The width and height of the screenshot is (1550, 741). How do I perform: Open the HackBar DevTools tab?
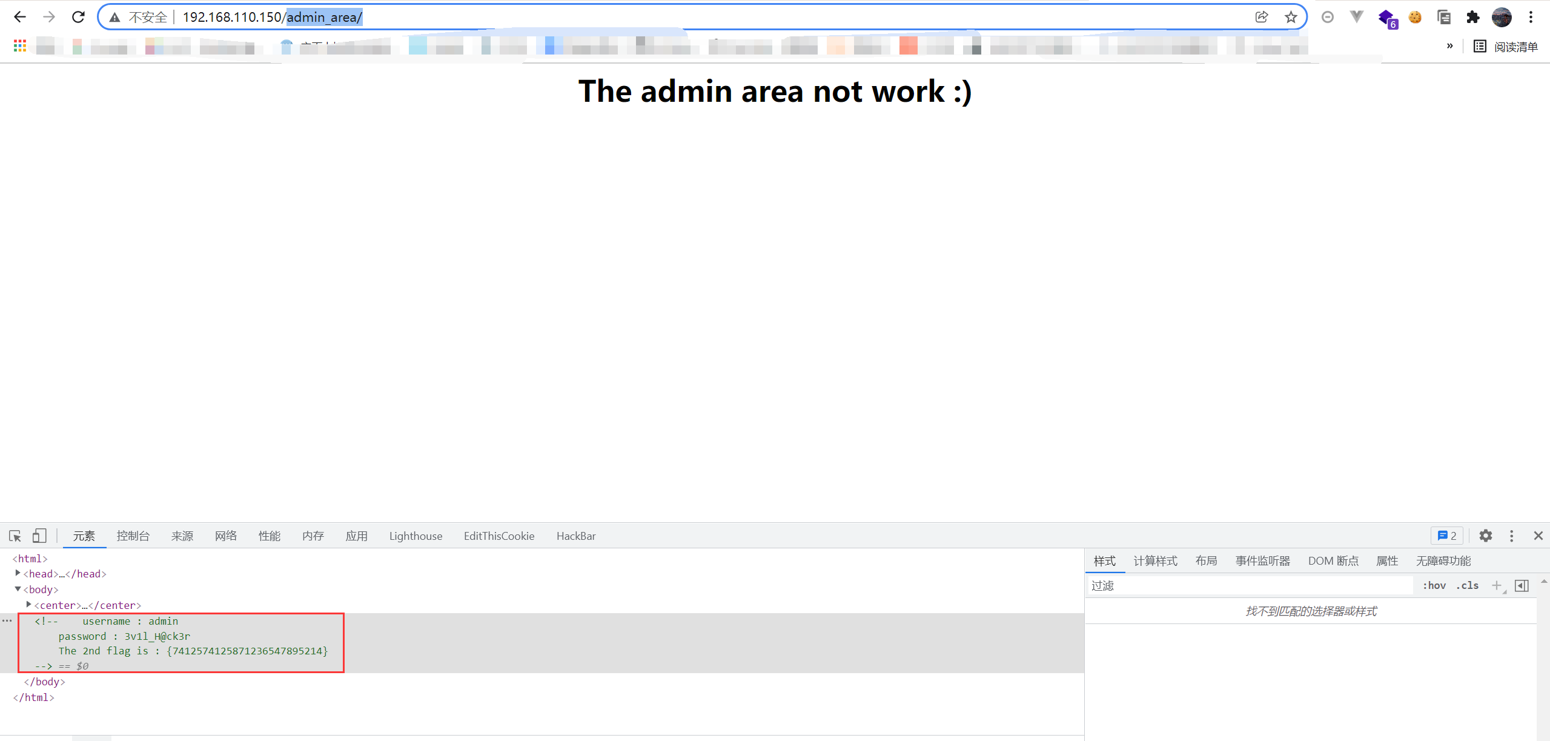click(575, 536)
